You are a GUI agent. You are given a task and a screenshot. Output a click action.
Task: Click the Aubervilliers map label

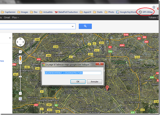tap(123, 49)
